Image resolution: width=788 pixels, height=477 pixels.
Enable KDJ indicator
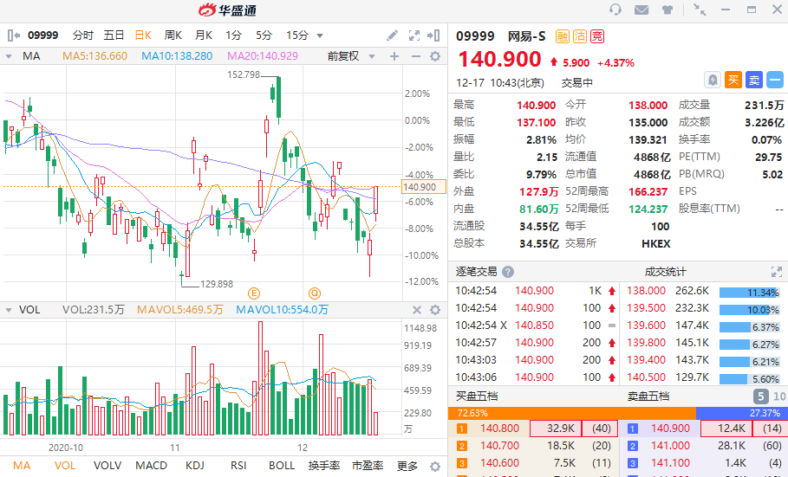[194, 466]
